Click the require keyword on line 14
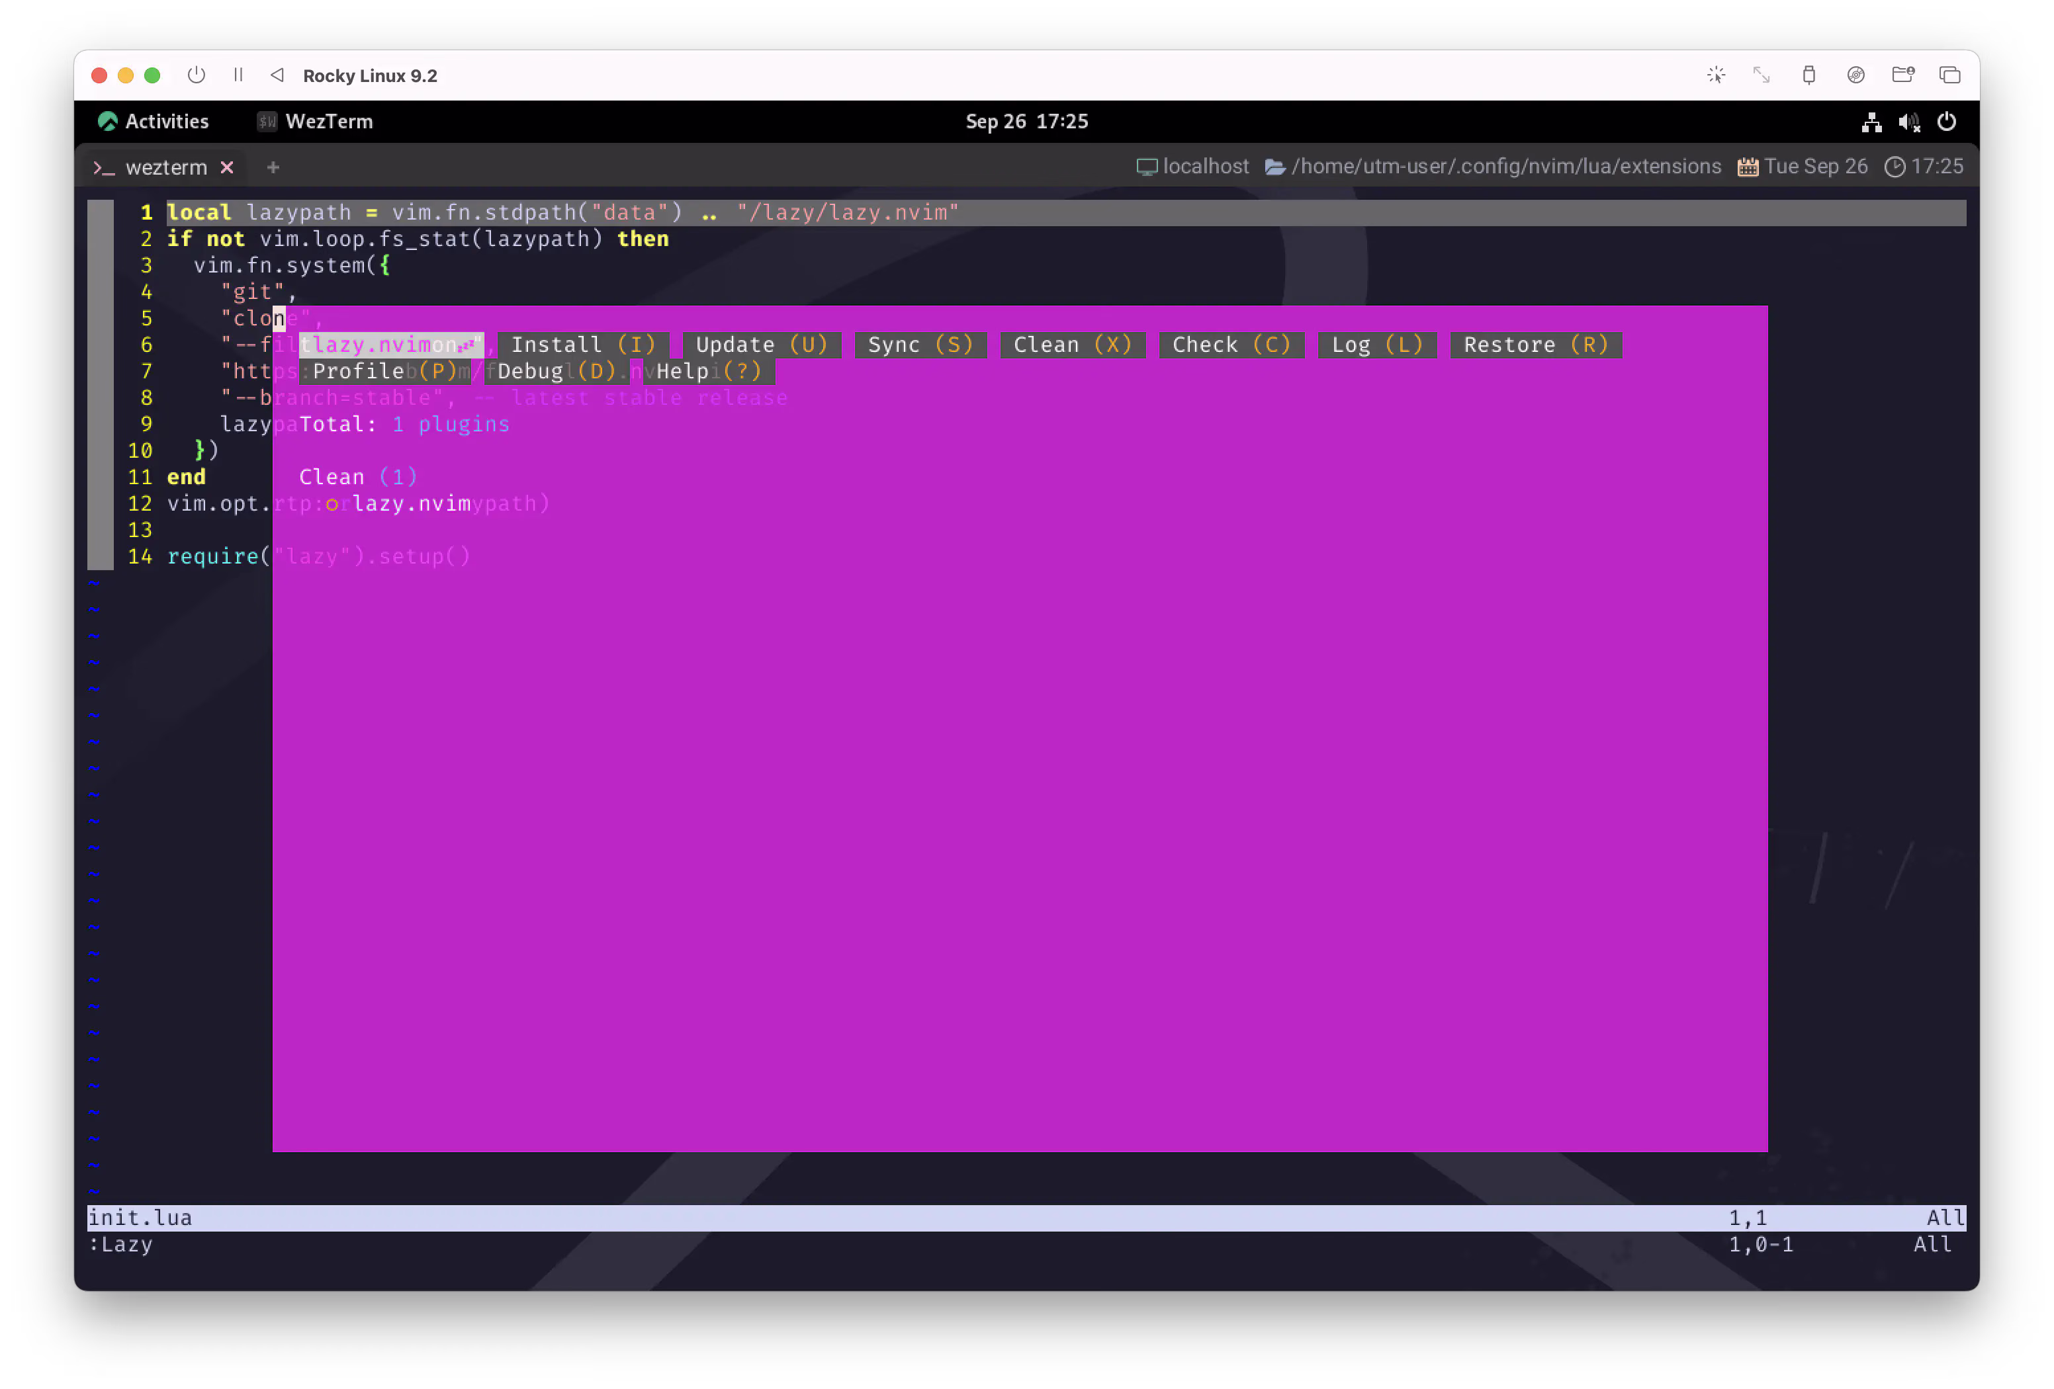Image resolution: width=2054 pixels, height=1389 pixels. click(212, 557)
